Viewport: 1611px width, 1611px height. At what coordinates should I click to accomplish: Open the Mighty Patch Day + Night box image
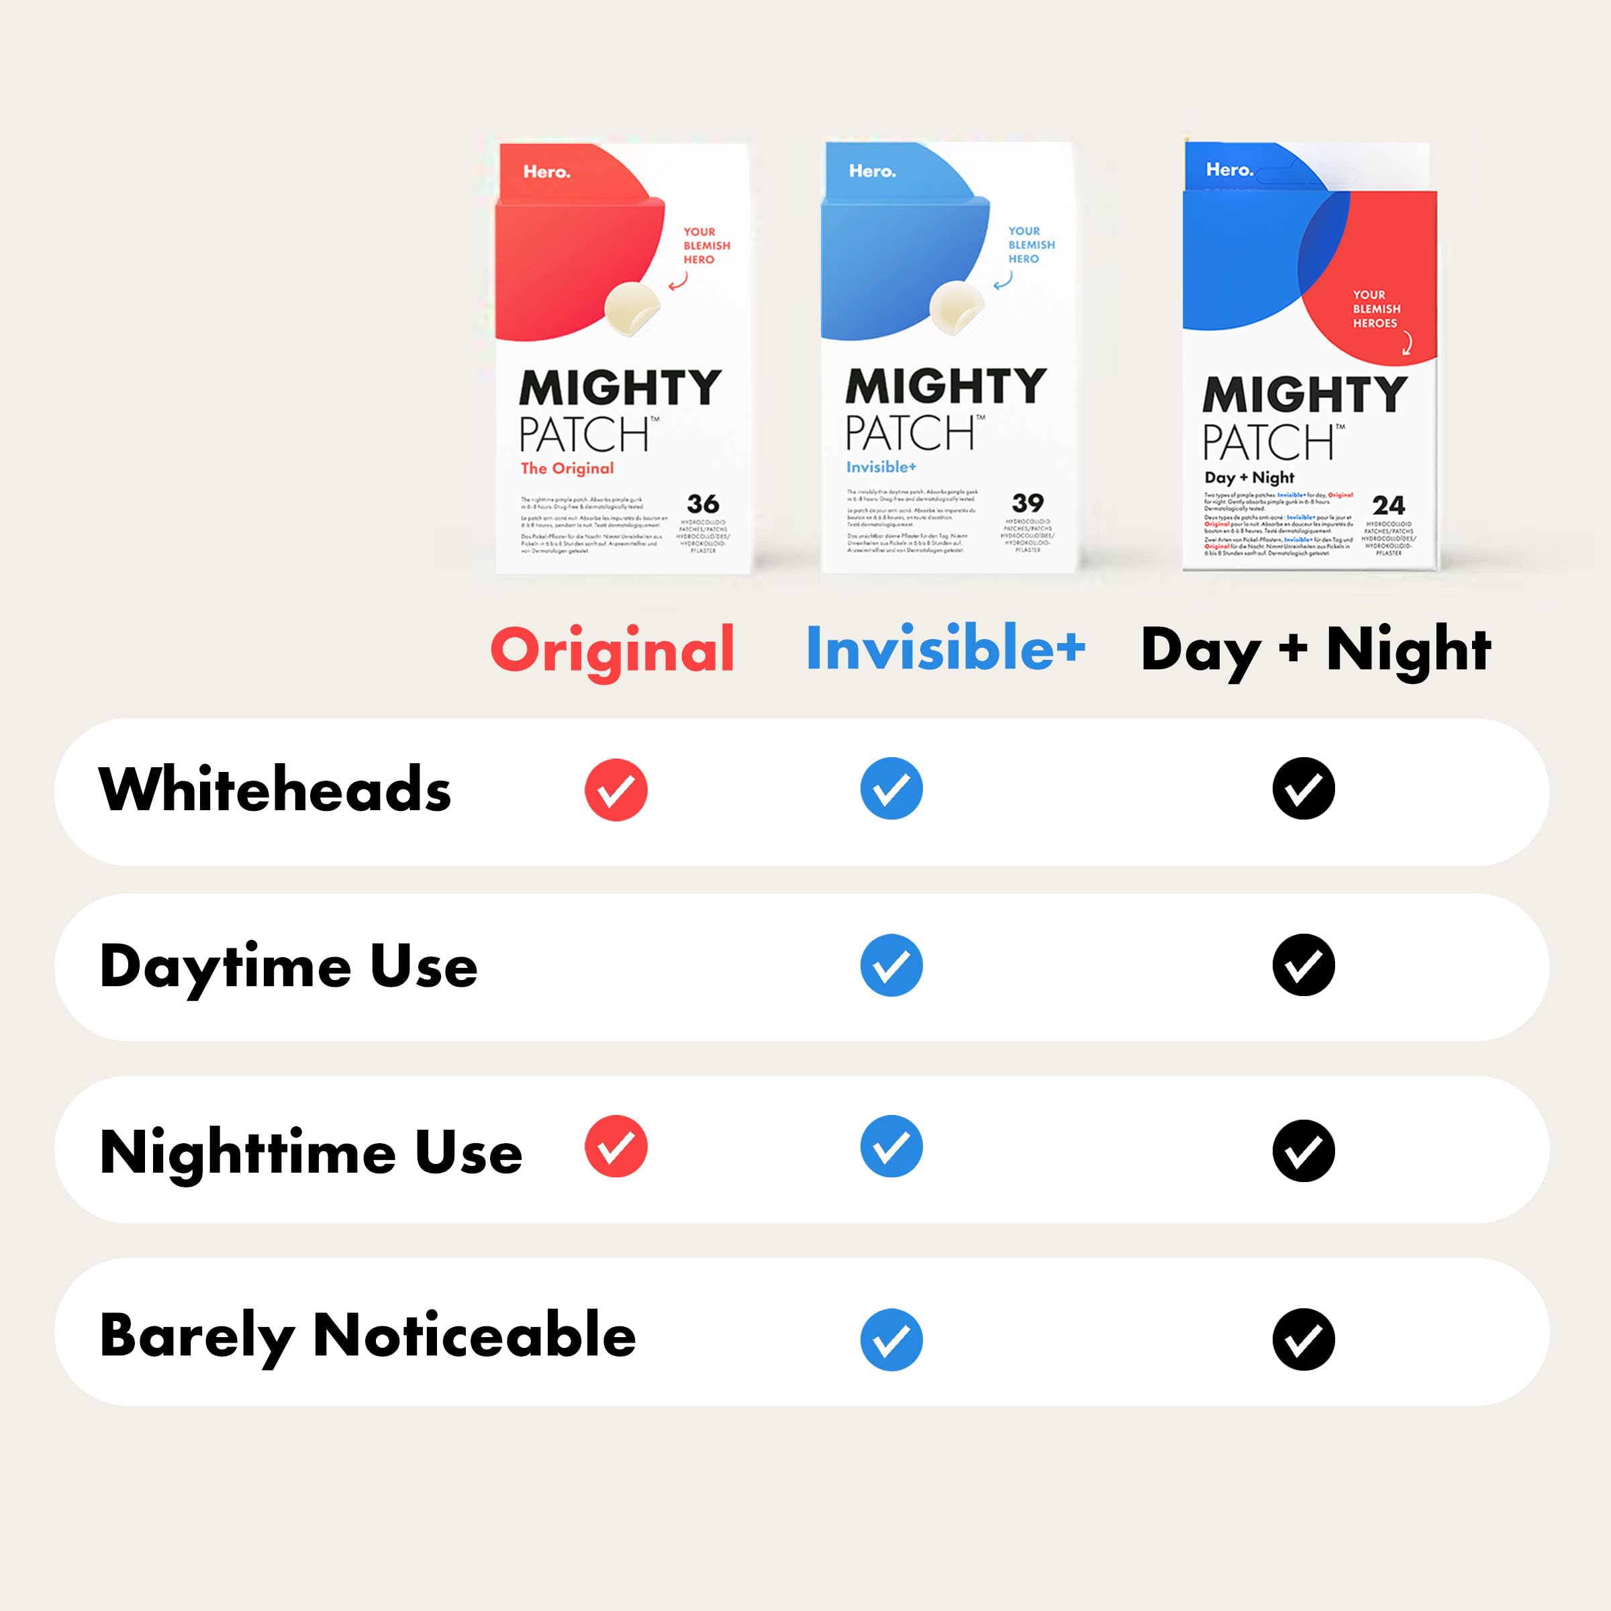tap(1309, 357)
